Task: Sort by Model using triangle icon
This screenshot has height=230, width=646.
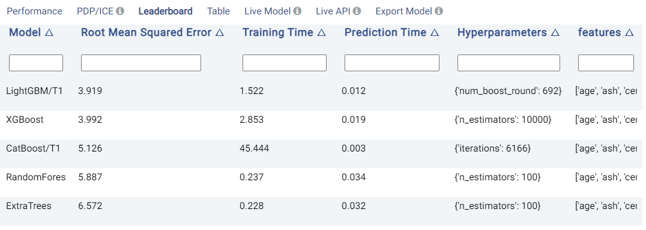Action: tap(49, 33)
